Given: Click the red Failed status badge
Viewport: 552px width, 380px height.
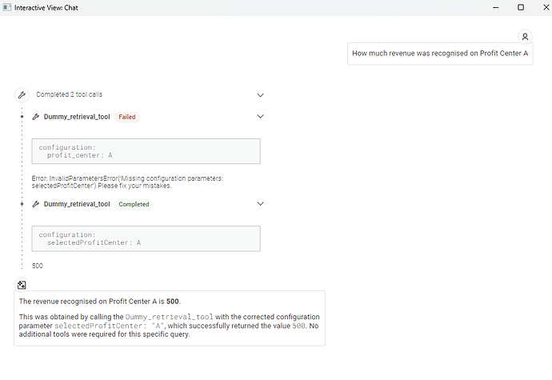Looking at the screenshot, I should (x=126, y=117).
